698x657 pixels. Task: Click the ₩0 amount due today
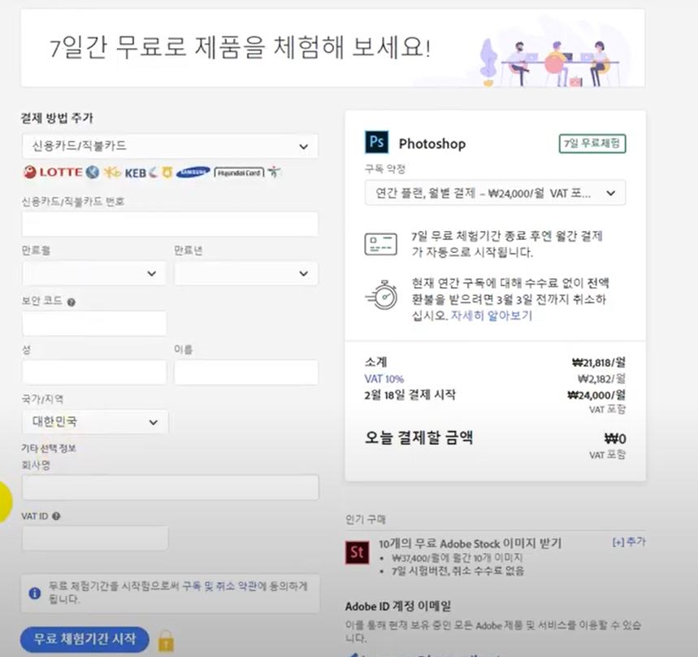(615, 439)
